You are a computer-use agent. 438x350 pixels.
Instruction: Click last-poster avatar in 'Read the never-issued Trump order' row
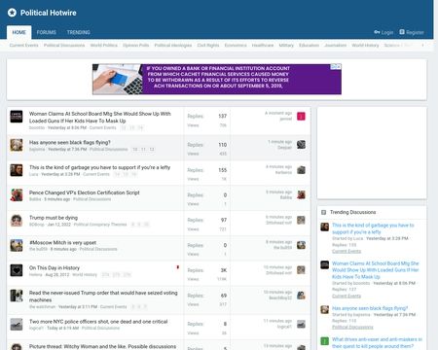[301, 296]
